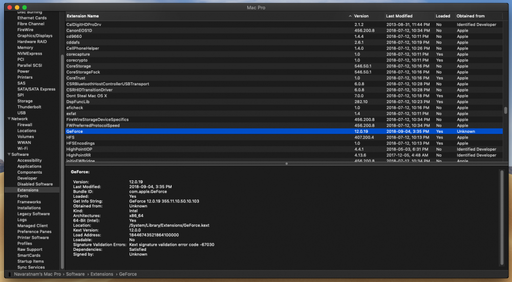
Task: Select Preference Panes in sidebar
Action: 34,231
